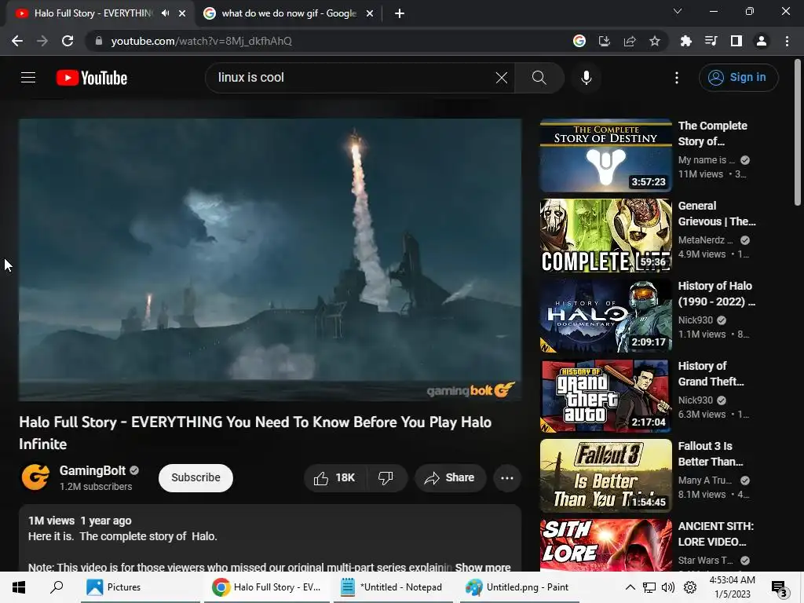Open 'Fallout 3 Is Better Than...' title
Viewport: 804px width, 603px height.
click(711, 454)
